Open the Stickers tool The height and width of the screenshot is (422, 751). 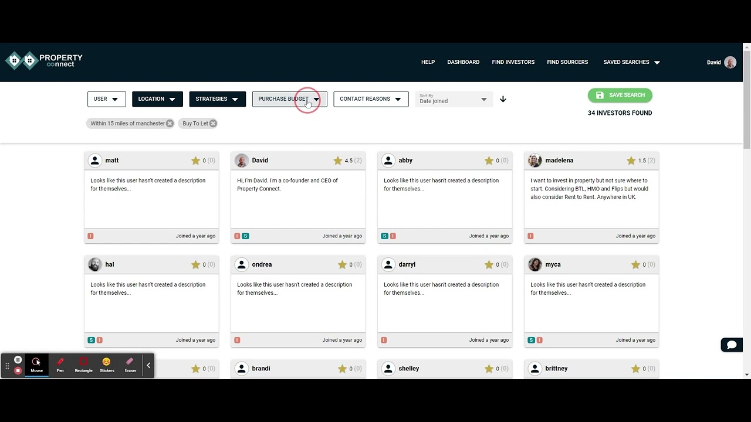(x=107, y=365)
